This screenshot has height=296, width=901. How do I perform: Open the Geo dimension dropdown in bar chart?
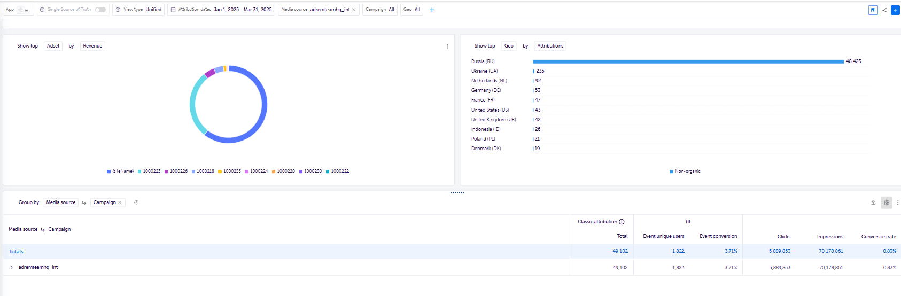pos(509,46)
